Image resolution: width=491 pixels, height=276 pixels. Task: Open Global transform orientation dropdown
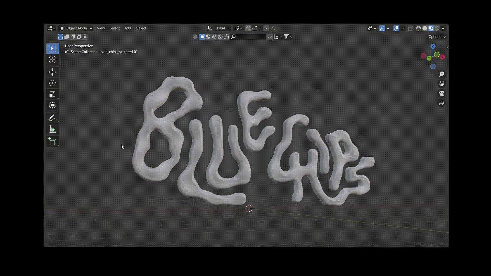(219, 28)
